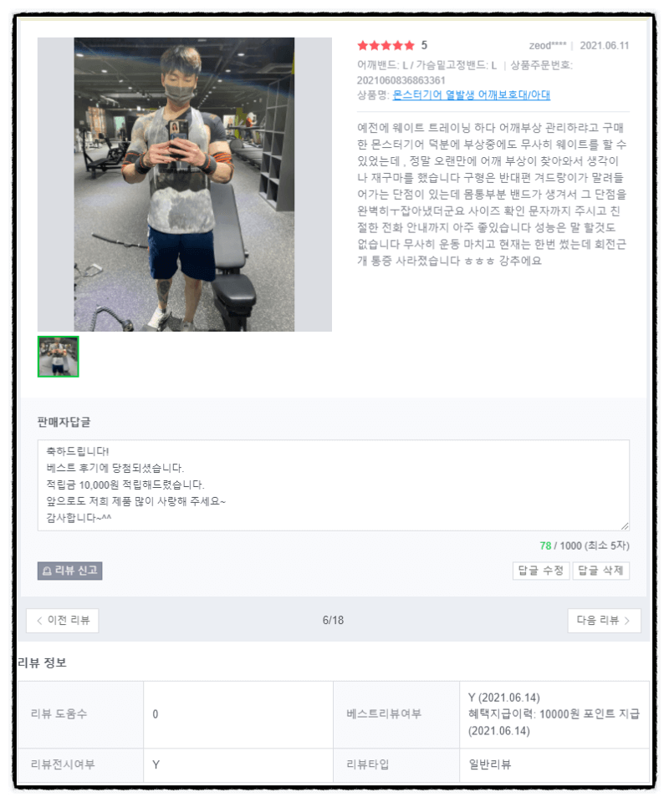Click the resize grip of reply textarea

(x=625, y=525)
